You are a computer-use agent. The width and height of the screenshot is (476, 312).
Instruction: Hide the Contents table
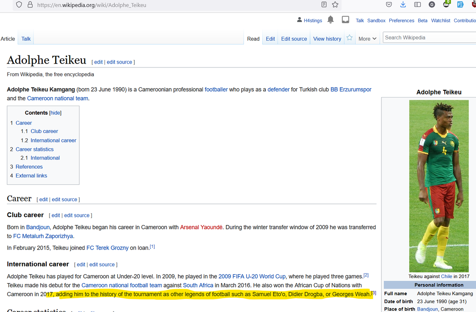(x=55, y=113)
